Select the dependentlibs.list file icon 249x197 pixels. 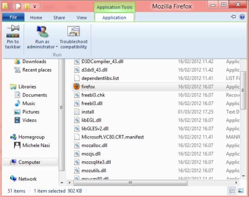coord(77,78)
